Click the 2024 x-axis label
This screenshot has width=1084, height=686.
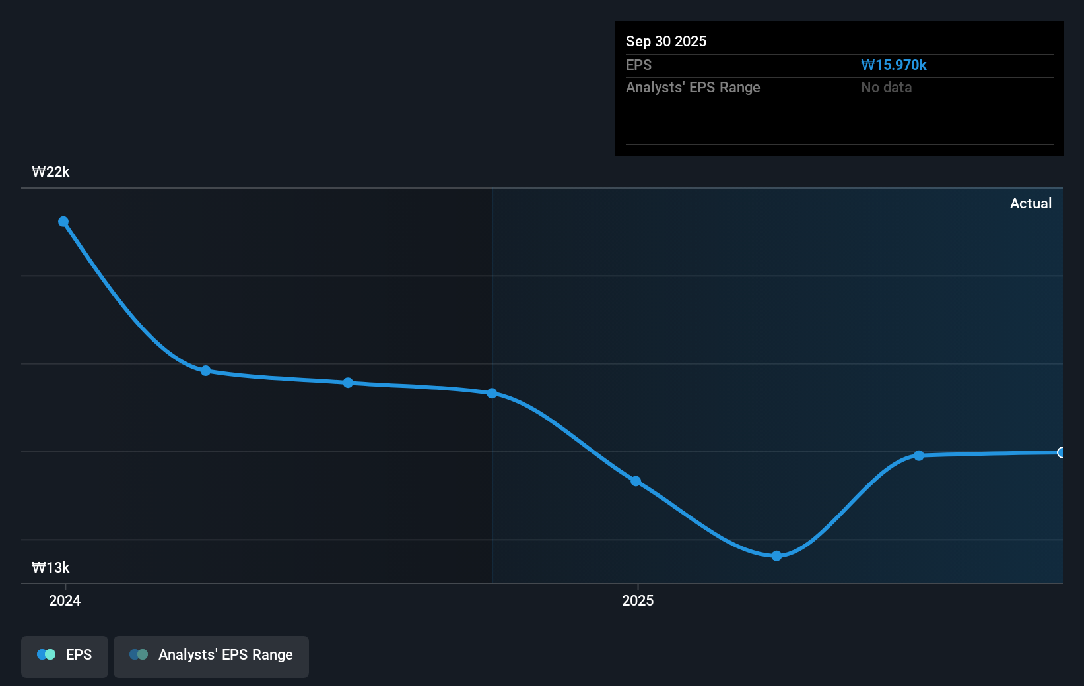click(x=65, y=600)
